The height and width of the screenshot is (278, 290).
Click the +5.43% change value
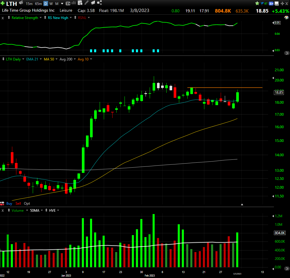coord(281,11)
